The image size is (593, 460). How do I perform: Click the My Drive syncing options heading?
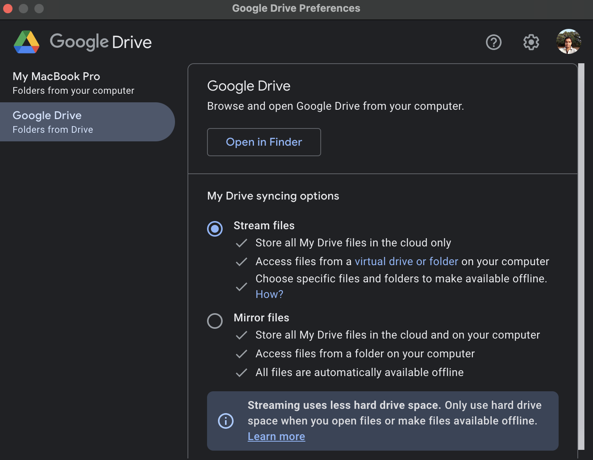pos(273,196)
